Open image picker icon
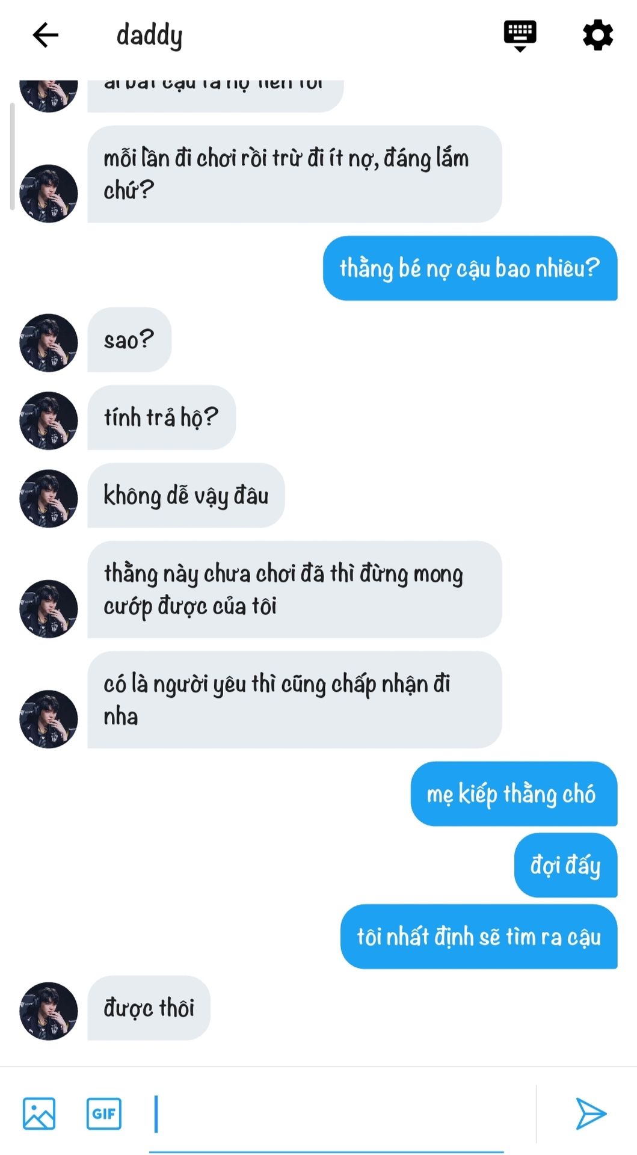 39,1113
